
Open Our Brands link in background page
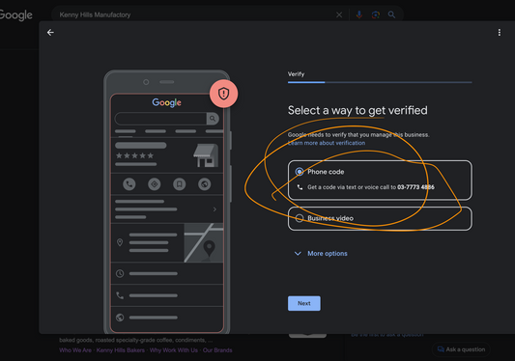[217, 350]
